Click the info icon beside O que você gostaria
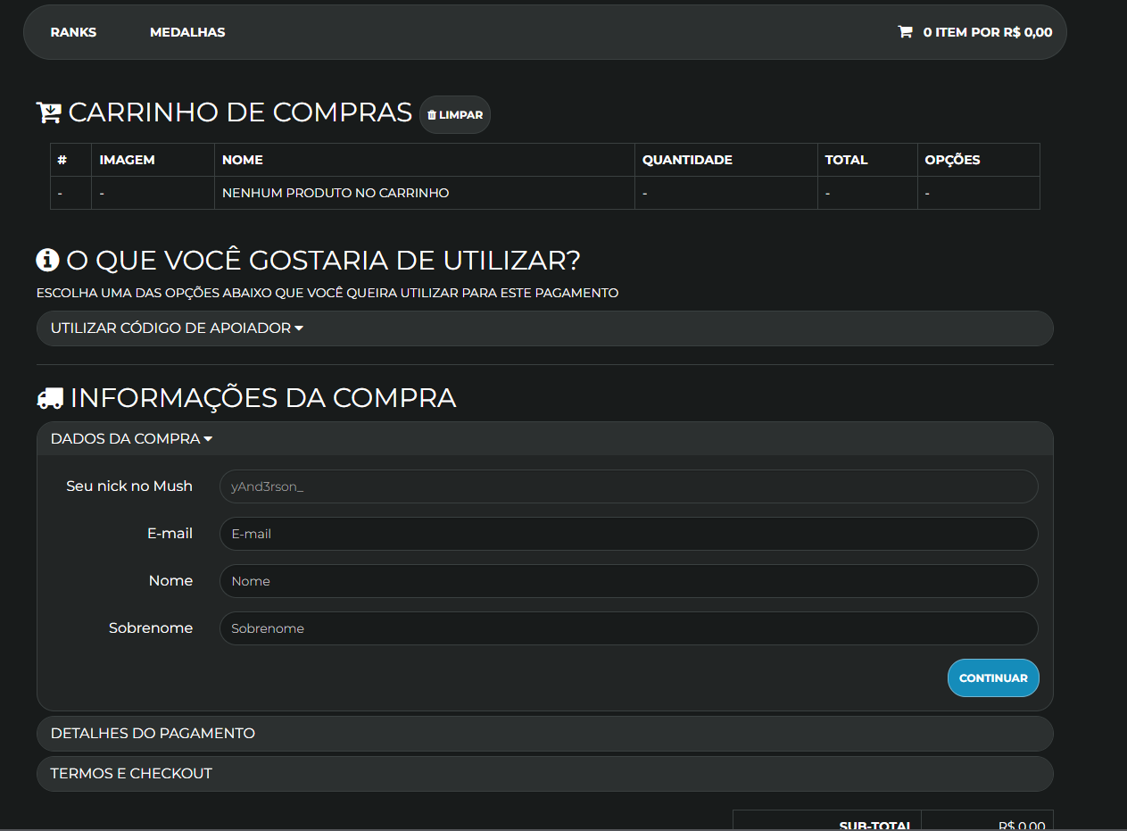 point(47,260)
